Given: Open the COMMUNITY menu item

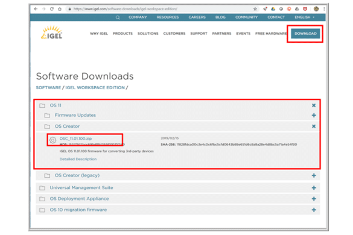Looking at the screenshot, I should point(247,17).
